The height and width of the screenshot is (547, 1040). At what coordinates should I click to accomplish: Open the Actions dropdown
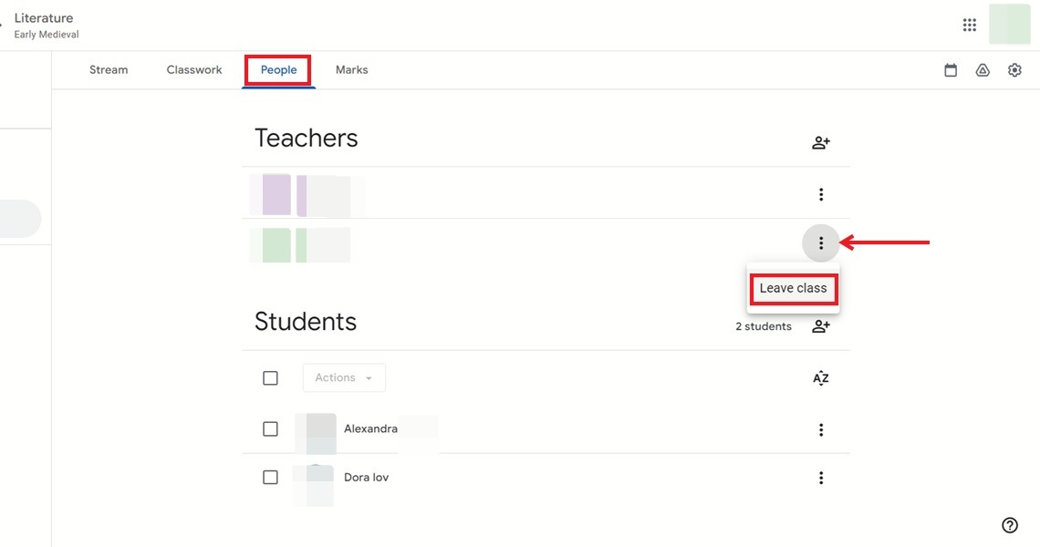click(x=344, y=377)
